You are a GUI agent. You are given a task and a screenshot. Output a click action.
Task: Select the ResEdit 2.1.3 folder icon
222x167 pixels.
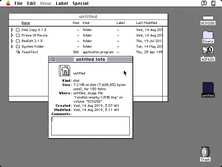click(x=18, y=41)
